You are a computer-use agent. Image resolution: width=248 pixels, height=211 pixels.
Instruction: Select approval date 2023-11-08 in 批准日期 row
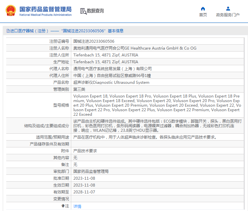[84, 178]
